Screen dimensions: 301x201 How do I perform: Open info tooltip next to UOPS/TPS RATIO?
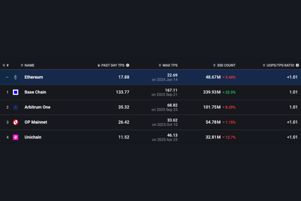(x=297, y=65)
